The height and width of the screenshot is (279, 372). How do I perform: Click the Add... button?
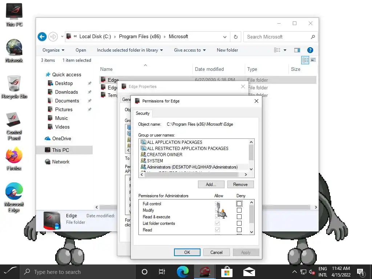click(211, 184)
